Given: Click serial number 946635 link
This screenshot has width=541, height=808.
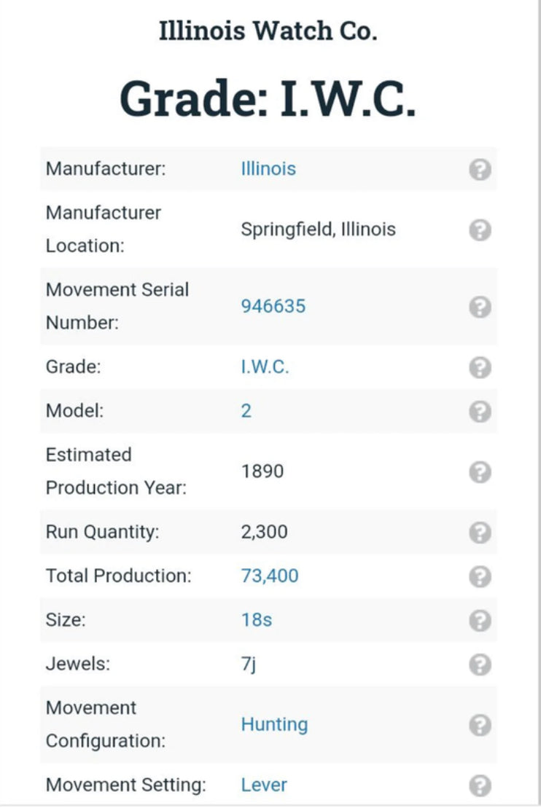Looking at the screenshot, I should click(x=273, y=306).
